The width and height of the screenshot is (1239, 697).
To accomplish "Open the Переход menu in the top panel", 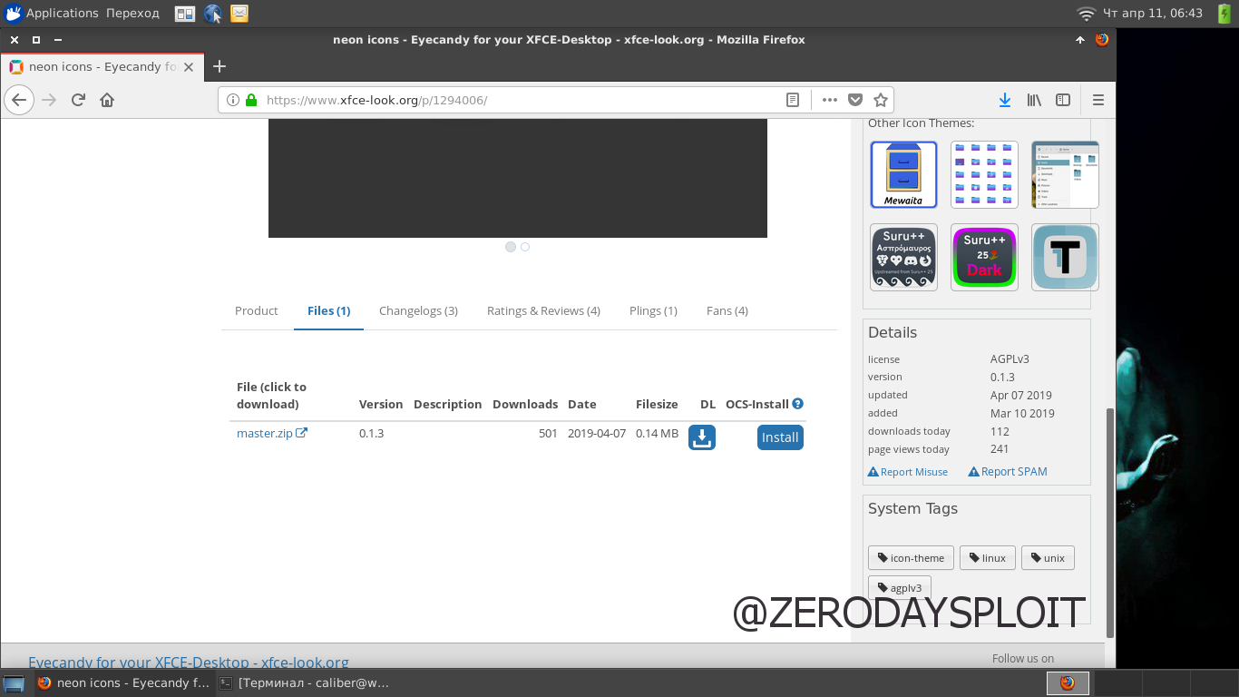I will 132,13.
